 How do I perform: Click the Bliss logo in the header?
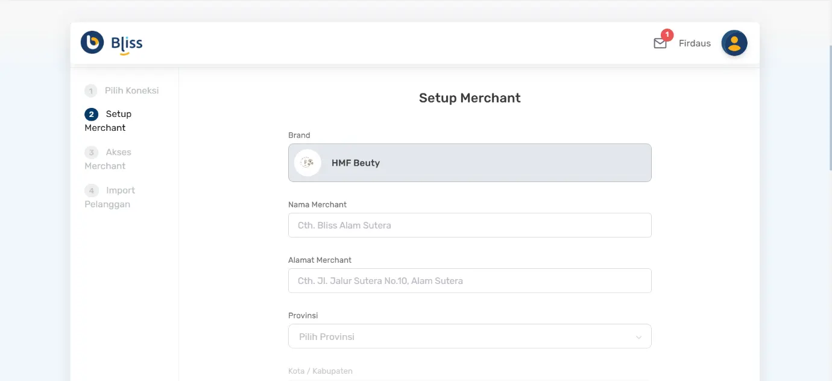click(x=111, y=43)
